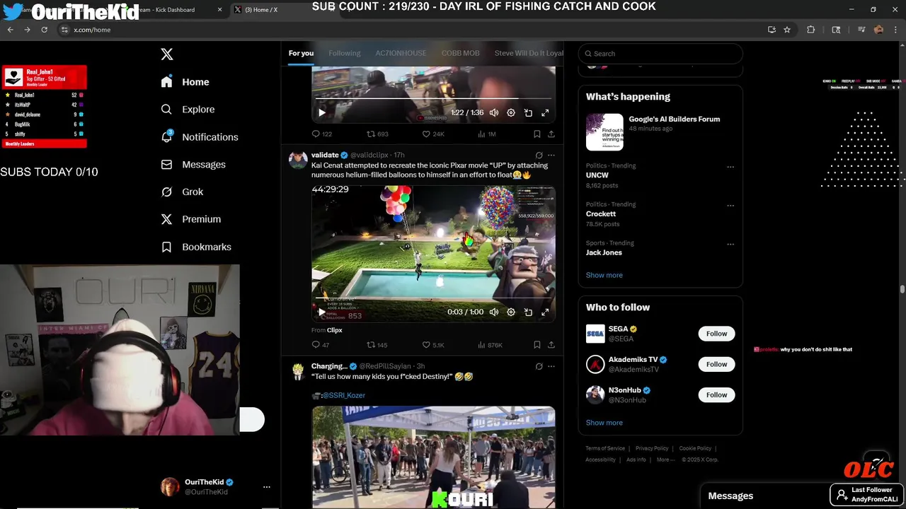
Task: Open validate's profile avatar
Action: point(298,159)
